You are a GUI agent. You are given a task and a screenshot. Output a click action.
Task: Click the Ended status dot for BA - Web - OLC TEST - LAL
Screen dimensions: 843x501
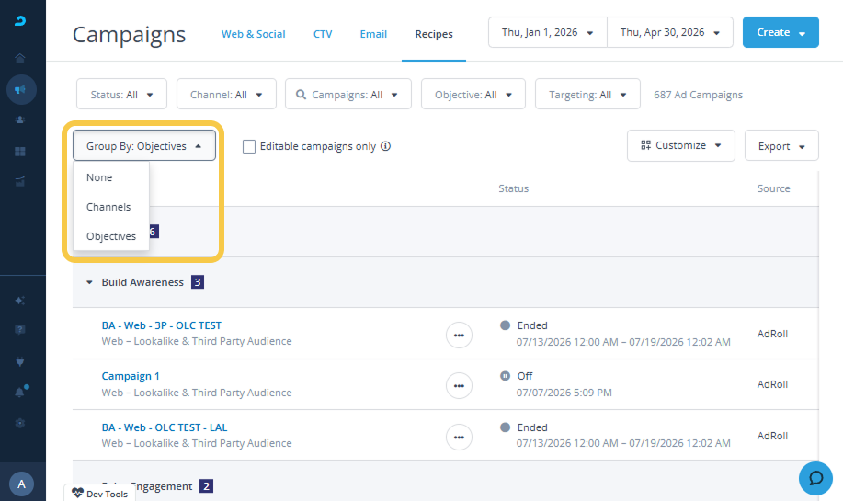point(505,427)
